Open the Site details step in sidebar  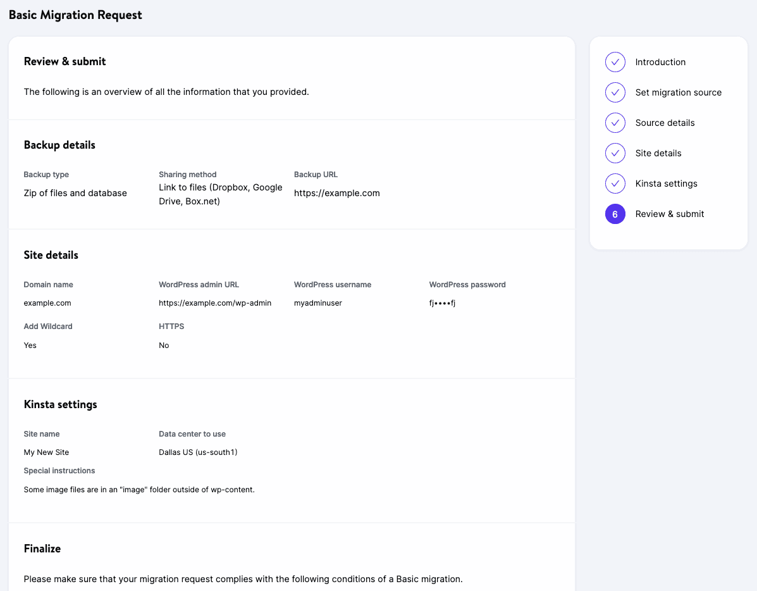point(658,153)
